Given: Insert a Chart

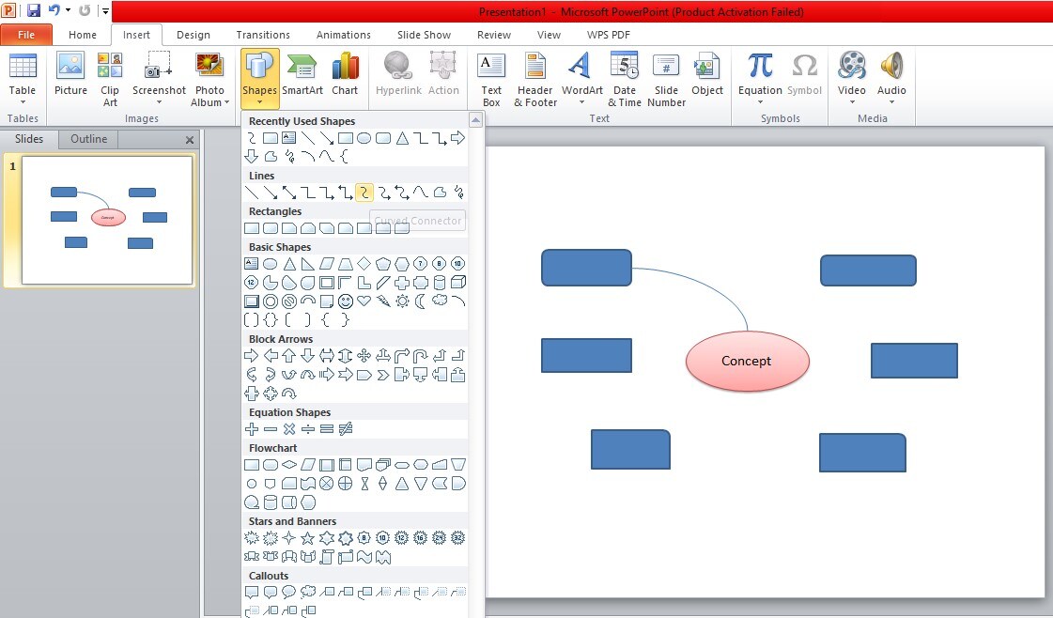Looking at the screenshot, I should tap(345, 74).
